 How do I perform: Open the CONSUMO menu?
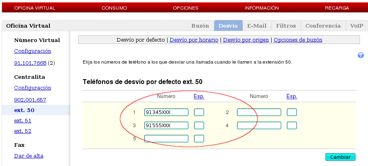pyautogui.click(x=114, y=8)
